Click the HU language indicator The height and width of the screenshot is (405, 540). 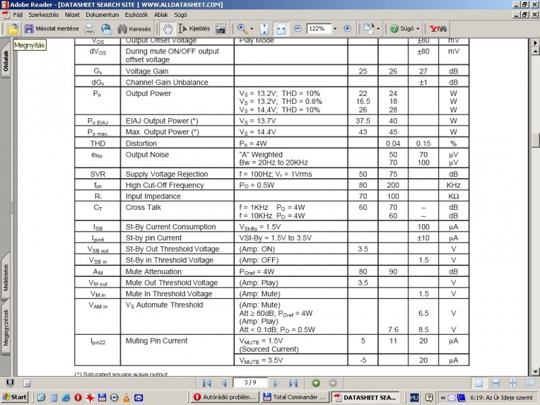pos(414,398)
